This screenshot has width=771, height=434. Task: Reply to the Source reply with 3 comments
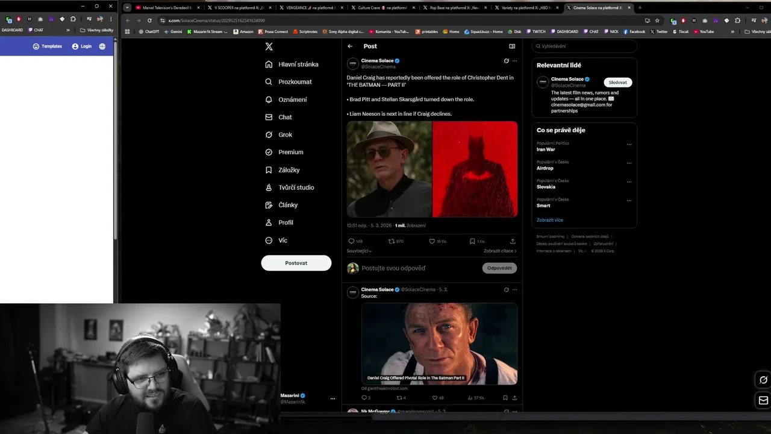tap(366, 398)
